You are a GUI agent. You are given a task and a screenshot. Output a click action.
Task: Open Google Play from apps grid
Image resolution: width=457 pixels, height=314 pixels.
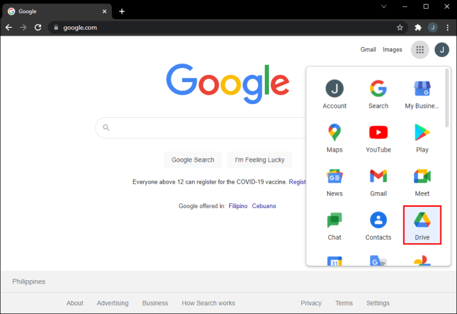[422, 138]
